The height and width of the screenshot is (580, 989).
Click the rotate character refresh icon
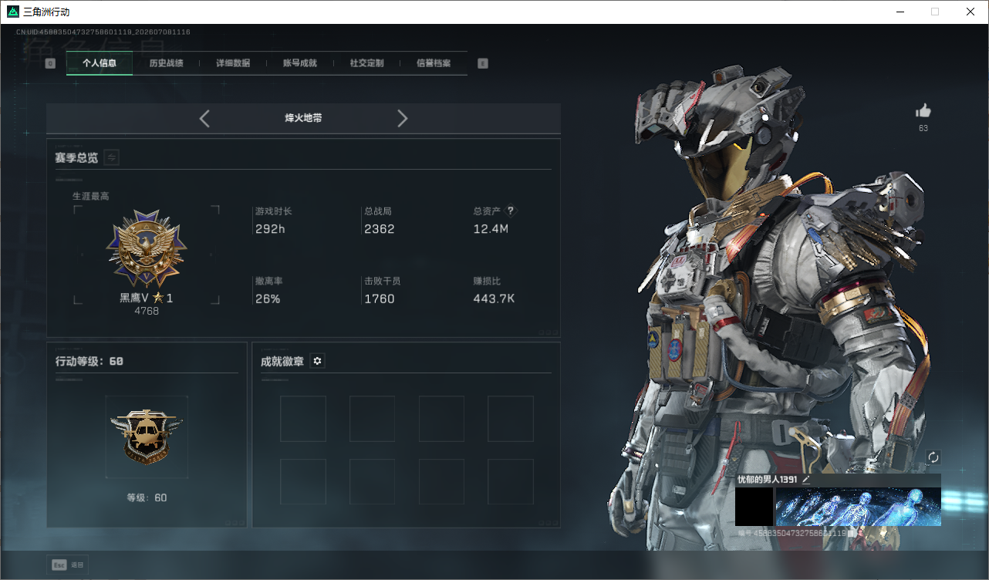933,457
